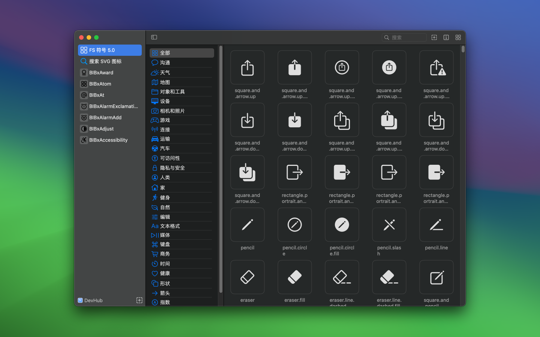The height and width of the screenshot is (337, 540).
Task: Select the filled circle share-up symbol
Action: pyautogui.click(x=389, y=67)
